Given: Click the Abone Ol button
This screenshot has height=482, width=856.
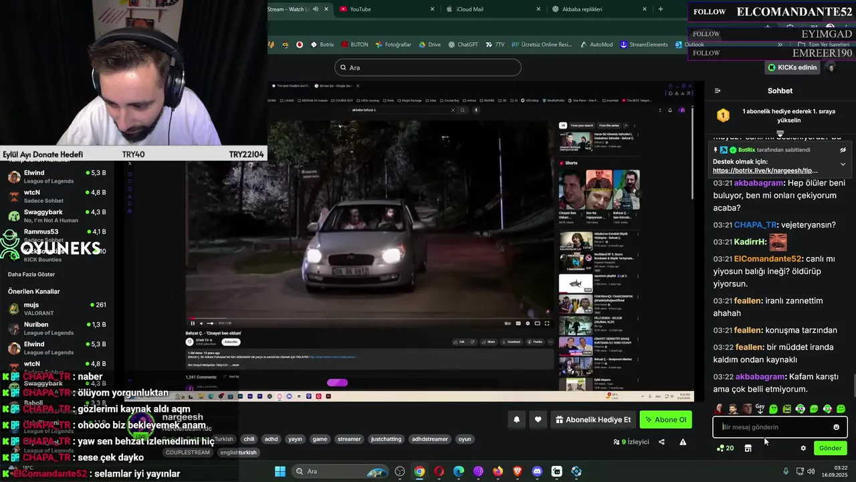Looking at the screenshot, I should [x=665, y=420].
